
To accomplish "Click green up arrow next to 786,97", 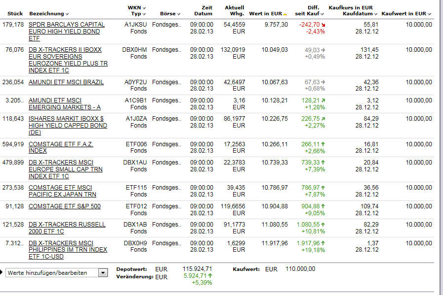I will coord(323,187).
